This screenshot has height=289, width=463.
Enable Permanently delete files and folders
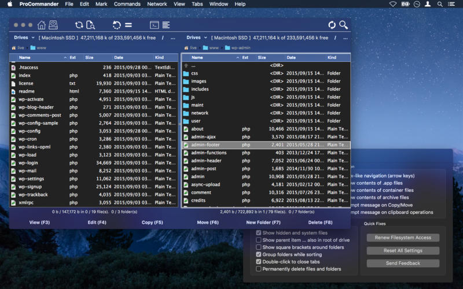coord(259,269)
